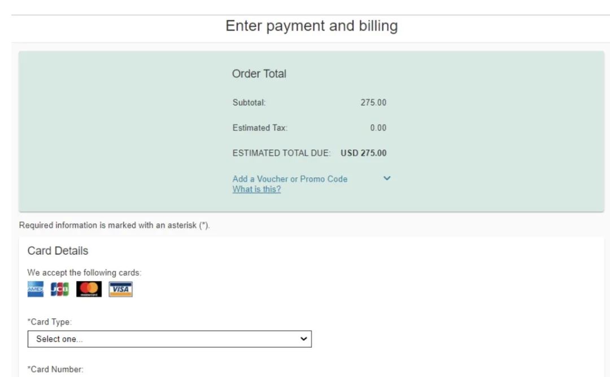Click the Visa card logo
This screenshot has width=610, height=377.
121,289
